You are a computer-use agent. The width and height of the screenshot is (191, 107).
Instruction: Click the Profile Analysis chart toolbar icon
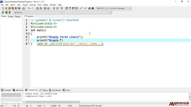click(90, 8)
